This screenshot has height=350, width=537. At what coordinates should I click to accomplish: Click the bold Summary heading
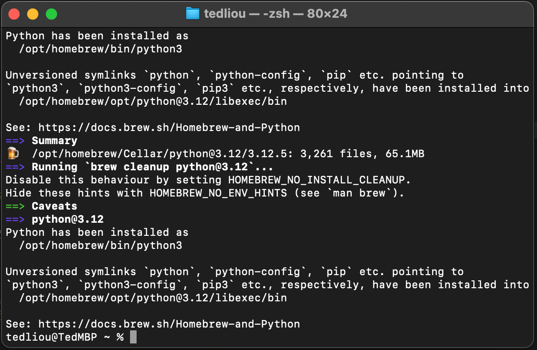click(54, 141)
